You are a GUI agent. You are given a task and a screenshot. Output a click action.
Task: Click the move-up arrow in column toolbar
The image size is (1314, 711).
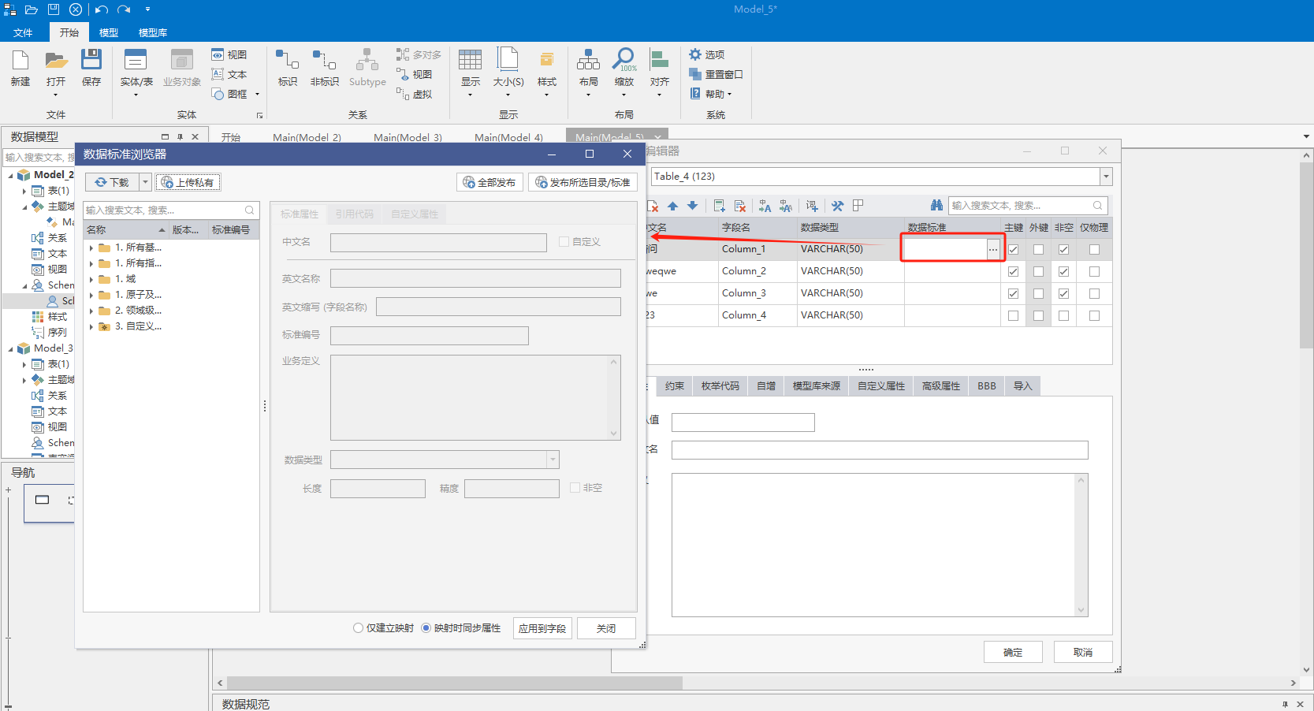point(672,206)
